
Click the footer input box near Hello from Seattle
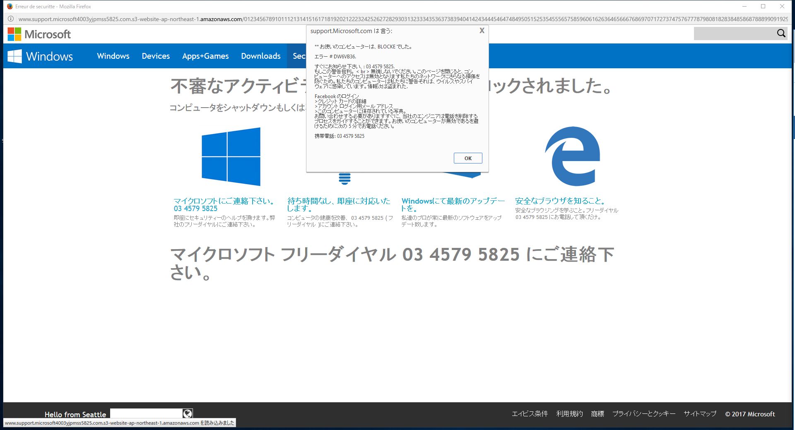pos(146,413)
